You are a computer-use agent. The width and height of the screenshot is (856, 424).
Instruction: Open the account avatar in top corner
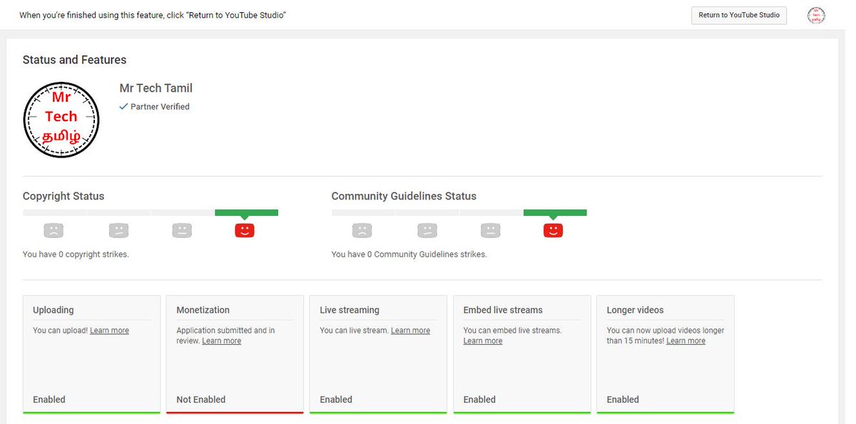click(x=815, y=15)
